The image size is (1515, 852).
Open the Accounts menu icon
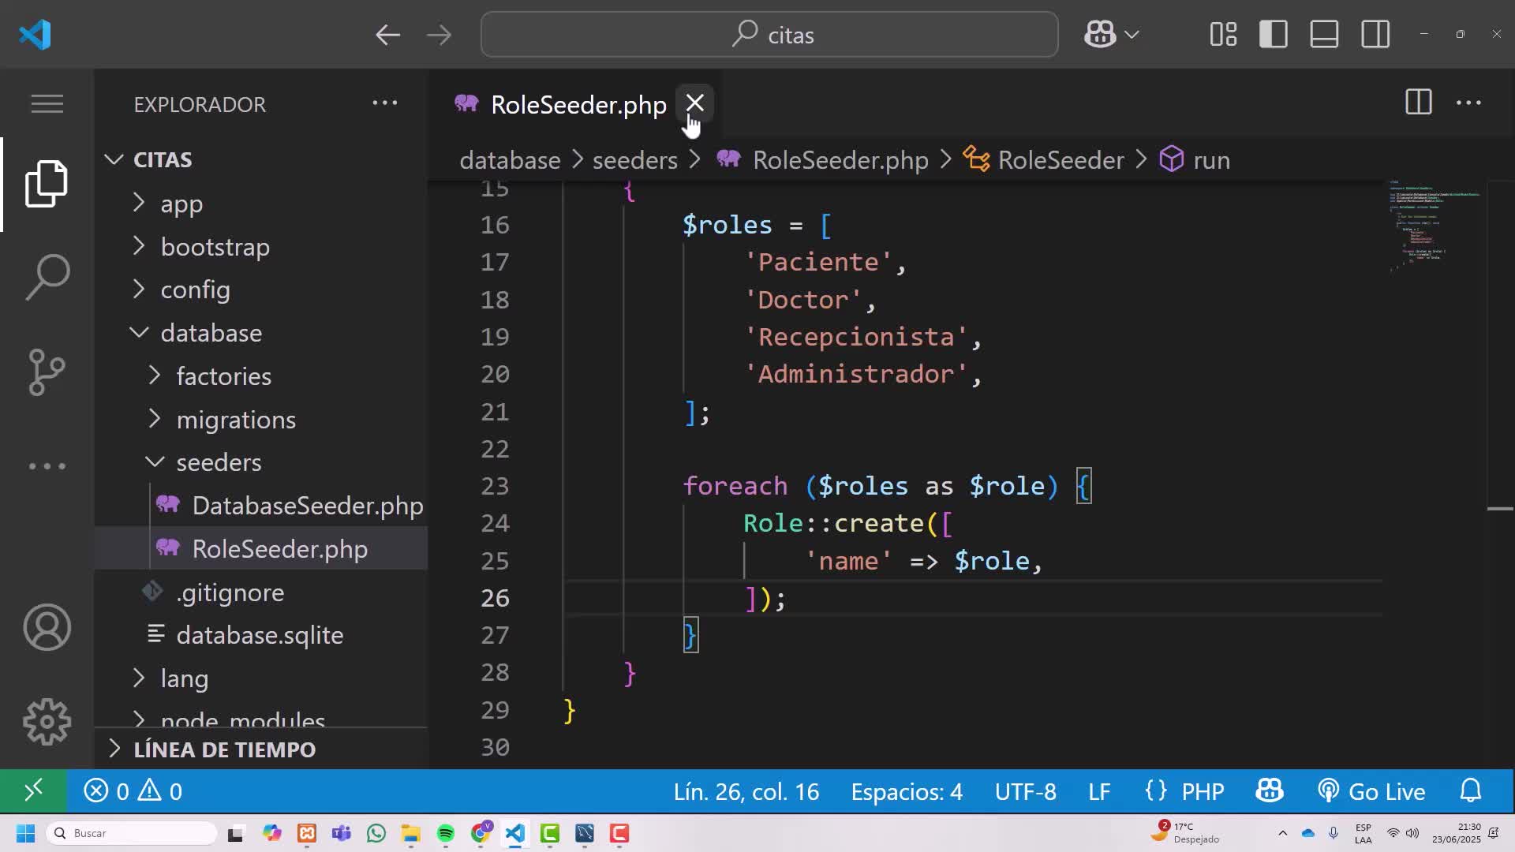click(47, 627)
